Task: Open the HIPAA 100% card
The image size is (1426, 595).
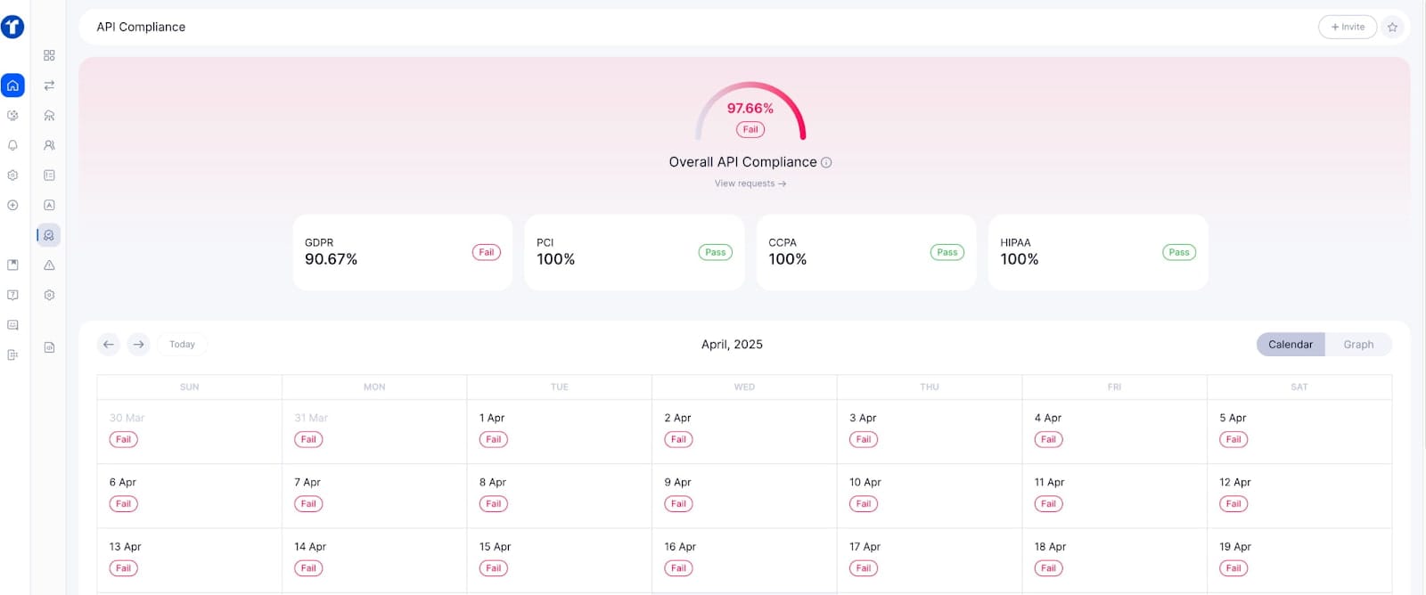Action: pyautogui.click(x=1098, y=252)
